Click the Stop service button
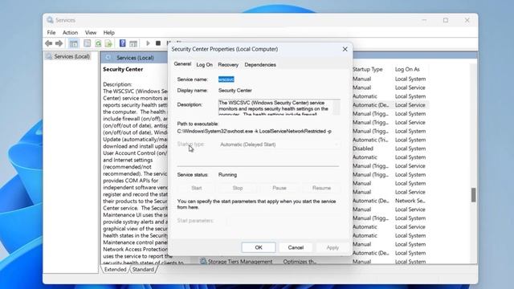The image size is (514, 289). click(x=238, y=188)
